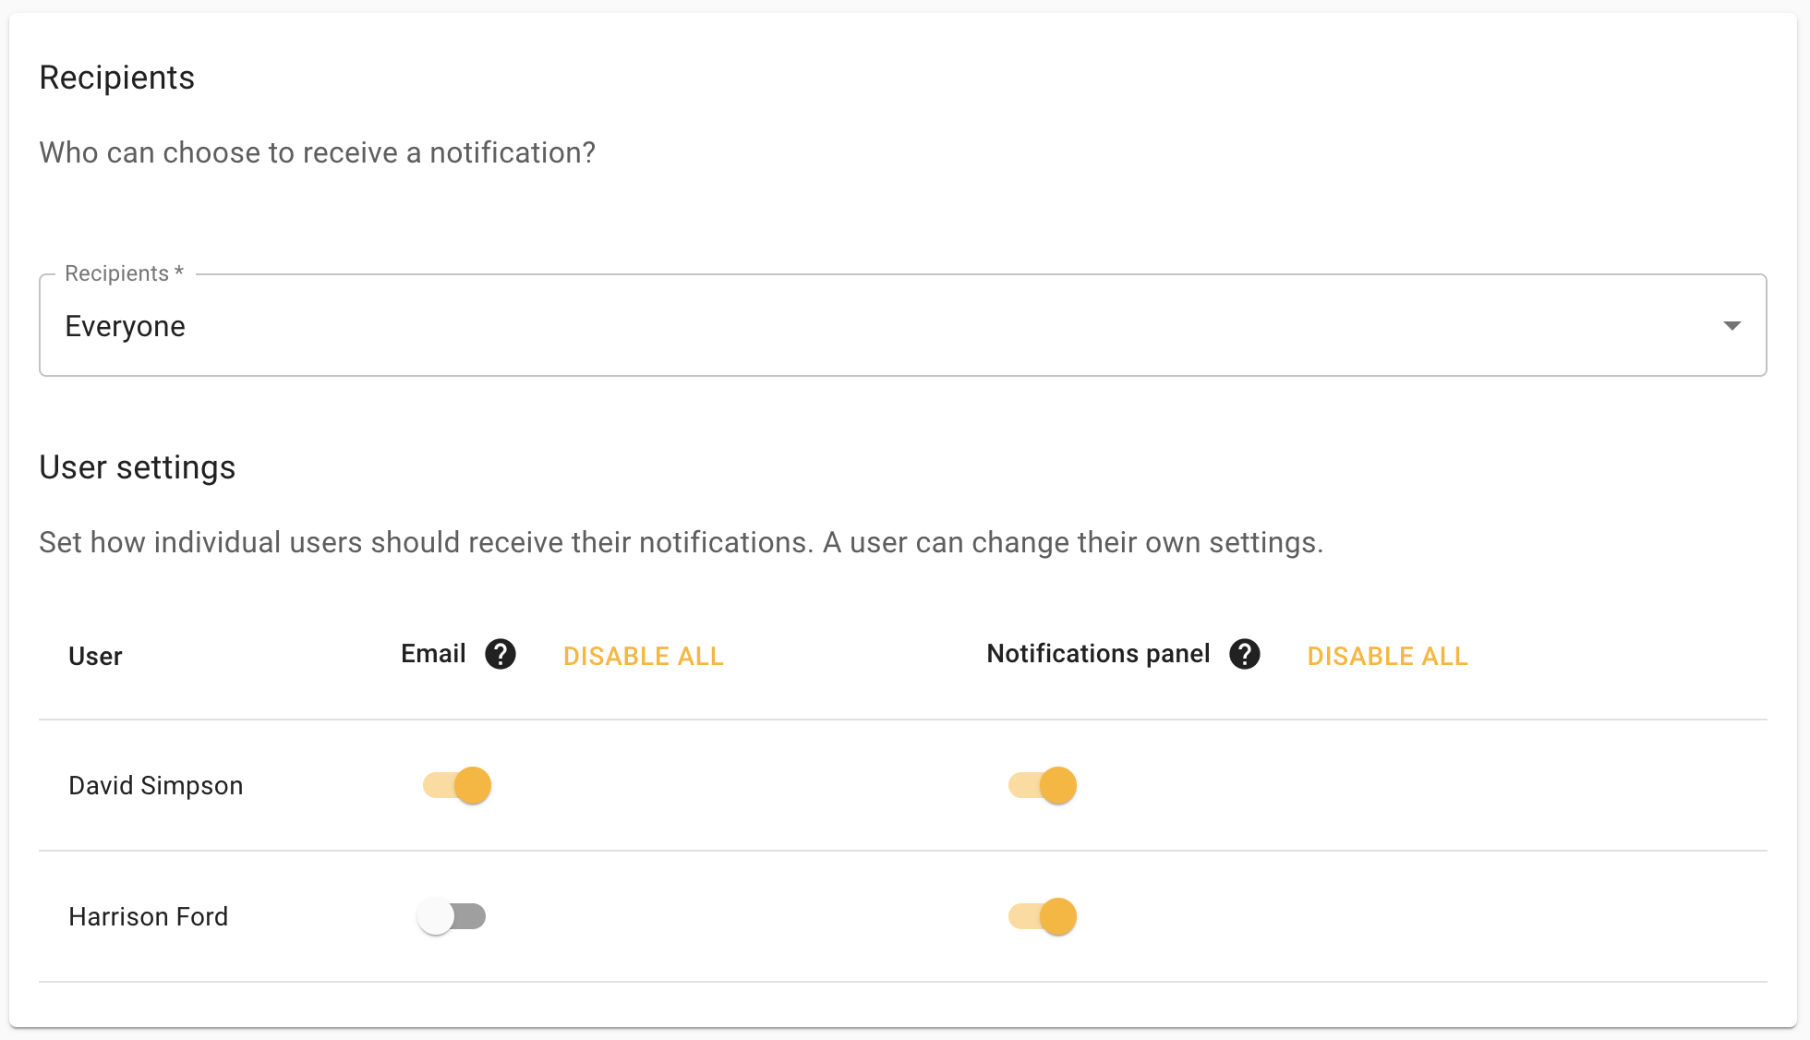Click the User settings section heading
This screenshot has height=1040, width=1810.
[137, 467]
